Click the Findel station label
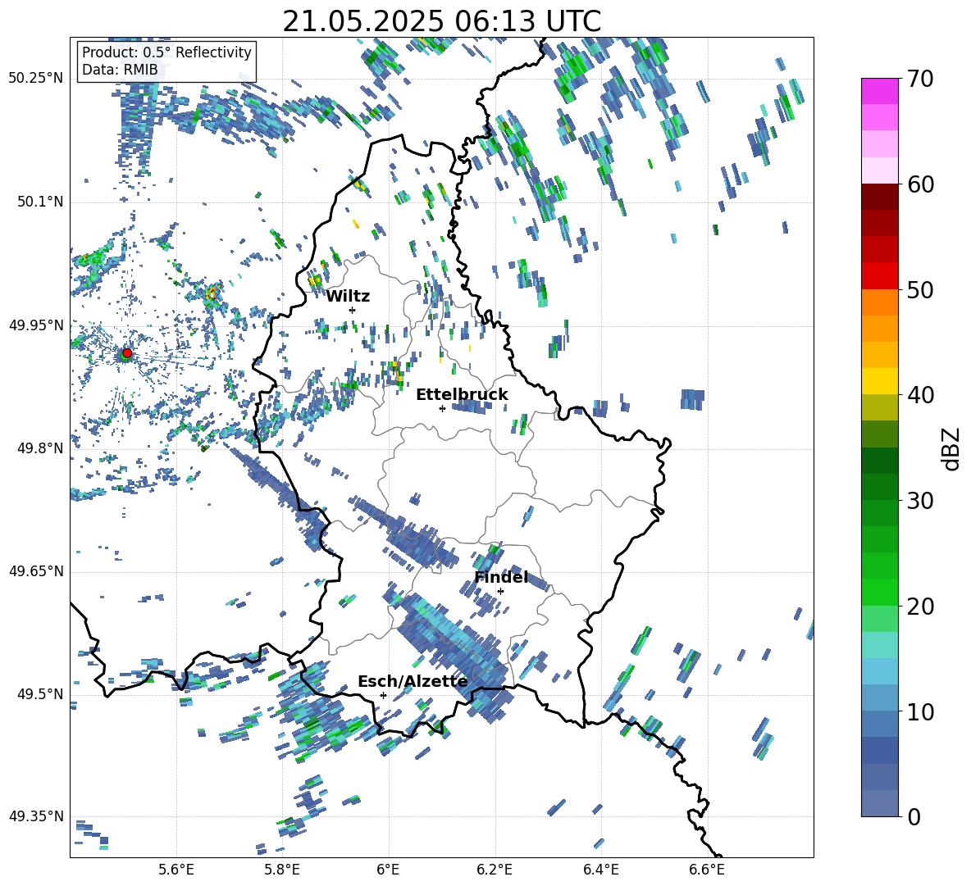This screenshot has width=971, height=886. pyautogui.click(x=501, y=577)
